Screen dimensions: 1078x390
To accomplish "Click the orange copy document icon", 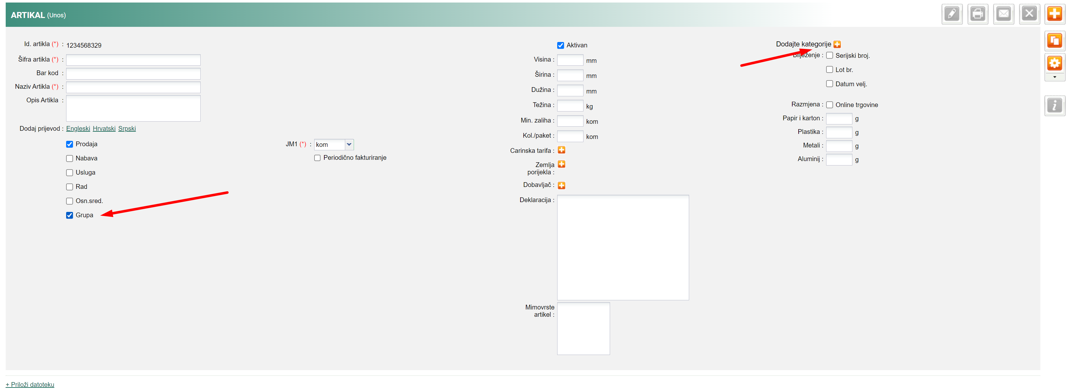I will [x=1054, y=41].
